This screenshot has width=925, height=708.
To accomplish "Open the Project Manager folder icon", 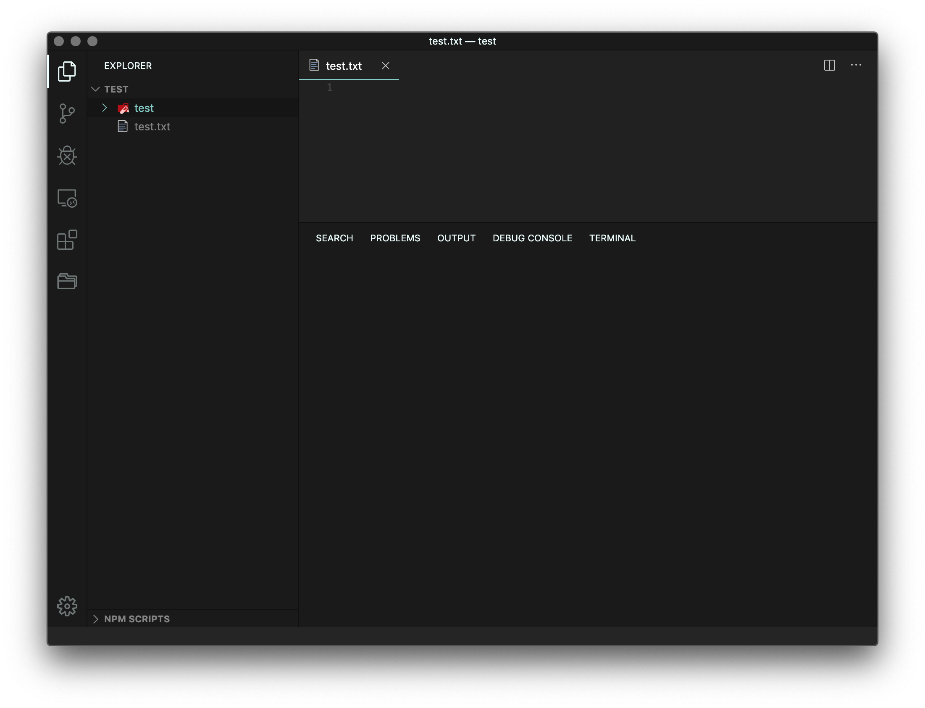I will point(67,281).
